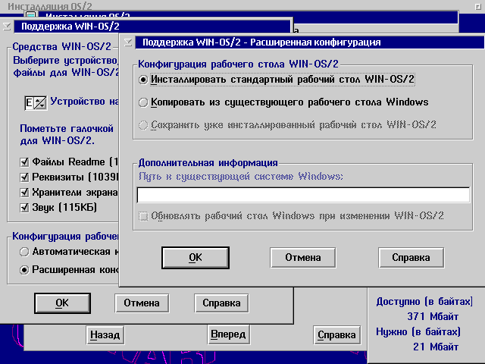Toggle Звук (115КБ) checkbox
This screenshot has height=364, width=485.
pos(24,207)
